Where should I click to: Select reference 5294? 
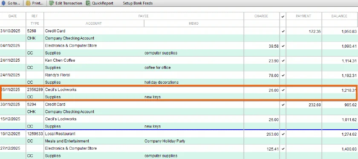click(x=32, y=104)
